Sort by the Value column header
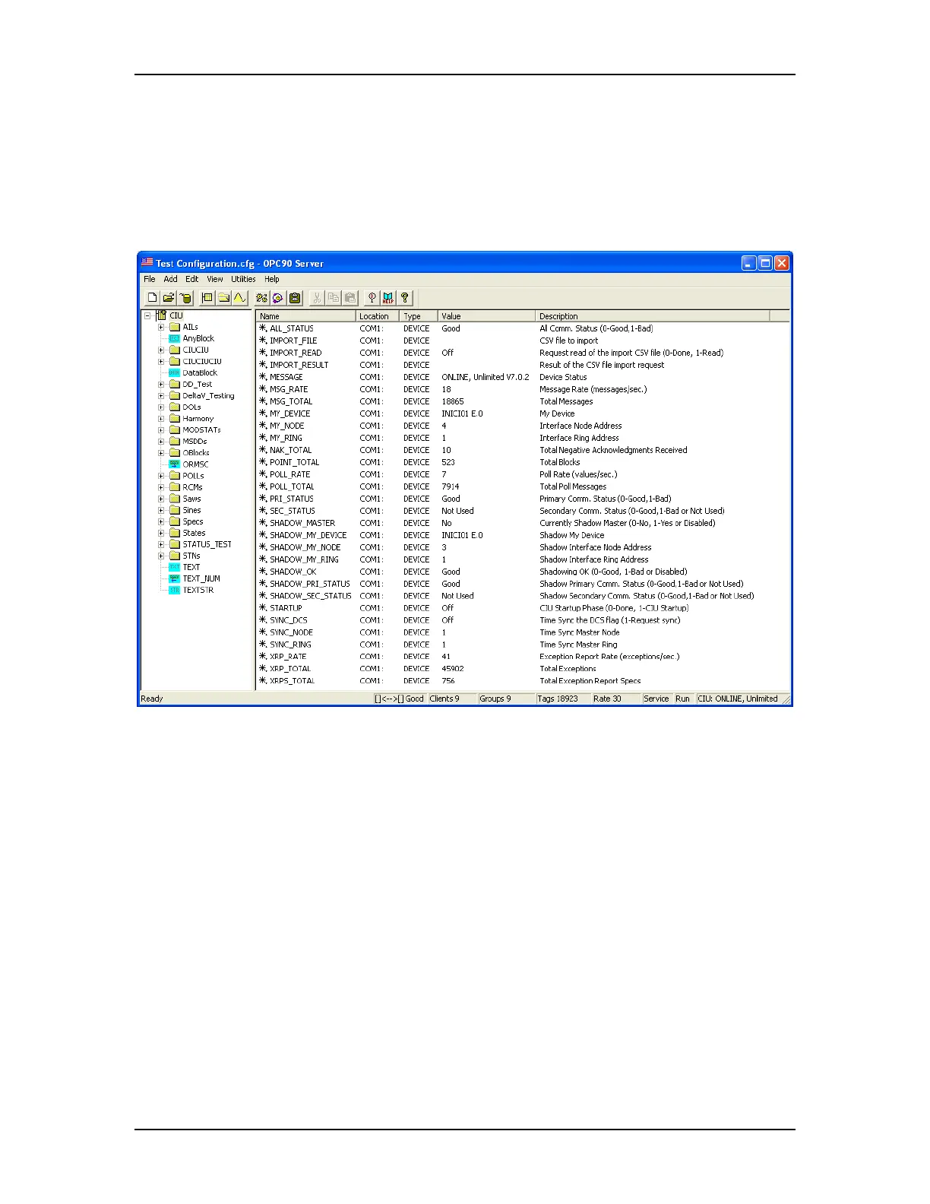Viewport: 930px width, 1204px height. [x=487, y=316]
